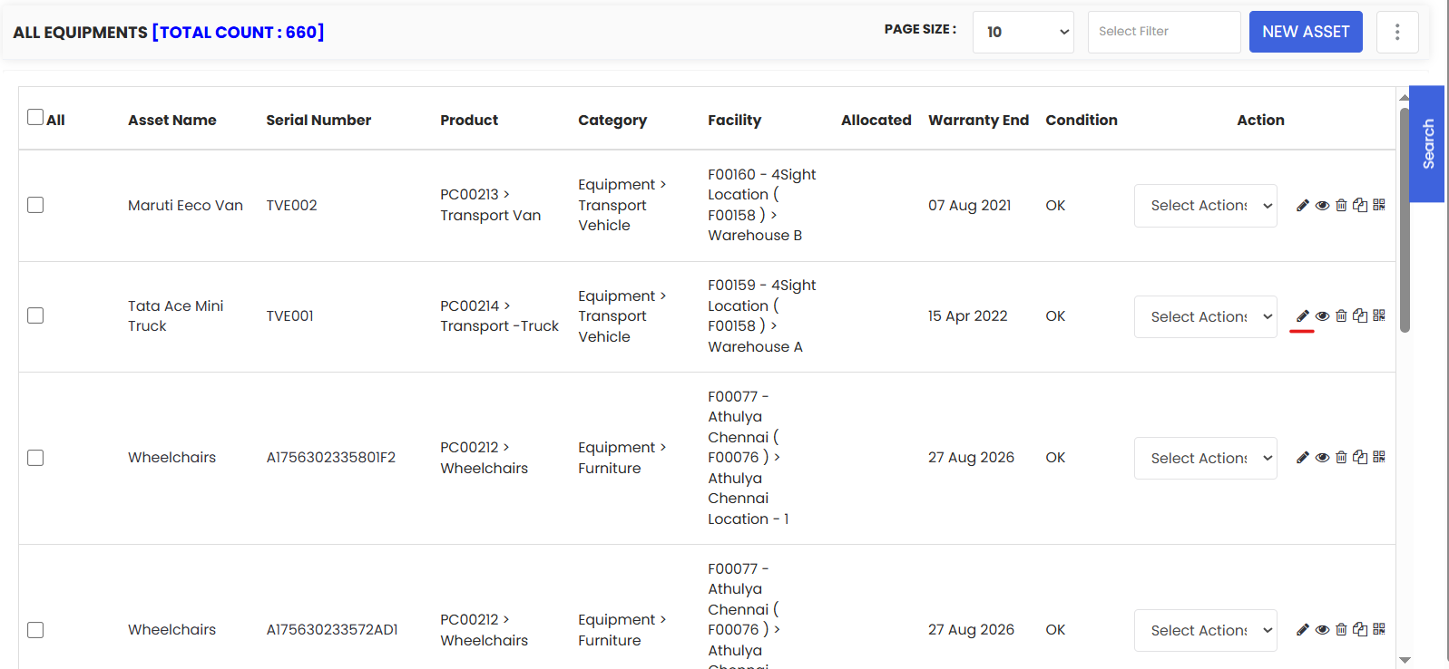The image size is (1449, 669).
Task: Open Select Actions for Wheelchairs A175630233572AD1
Action: pos(1206,631)
